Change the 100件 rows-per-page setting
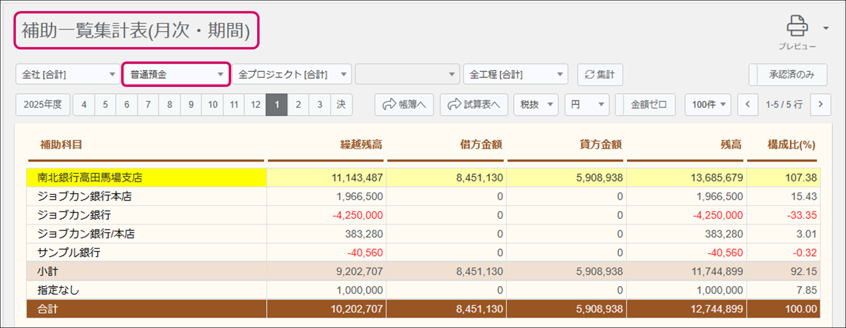Viewport: 846px width, 328px height. point(708,105)
